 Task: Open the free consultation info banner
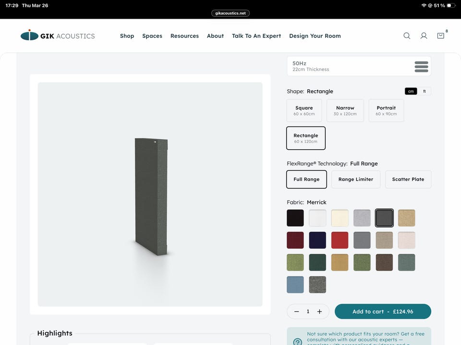pos(359,336)
